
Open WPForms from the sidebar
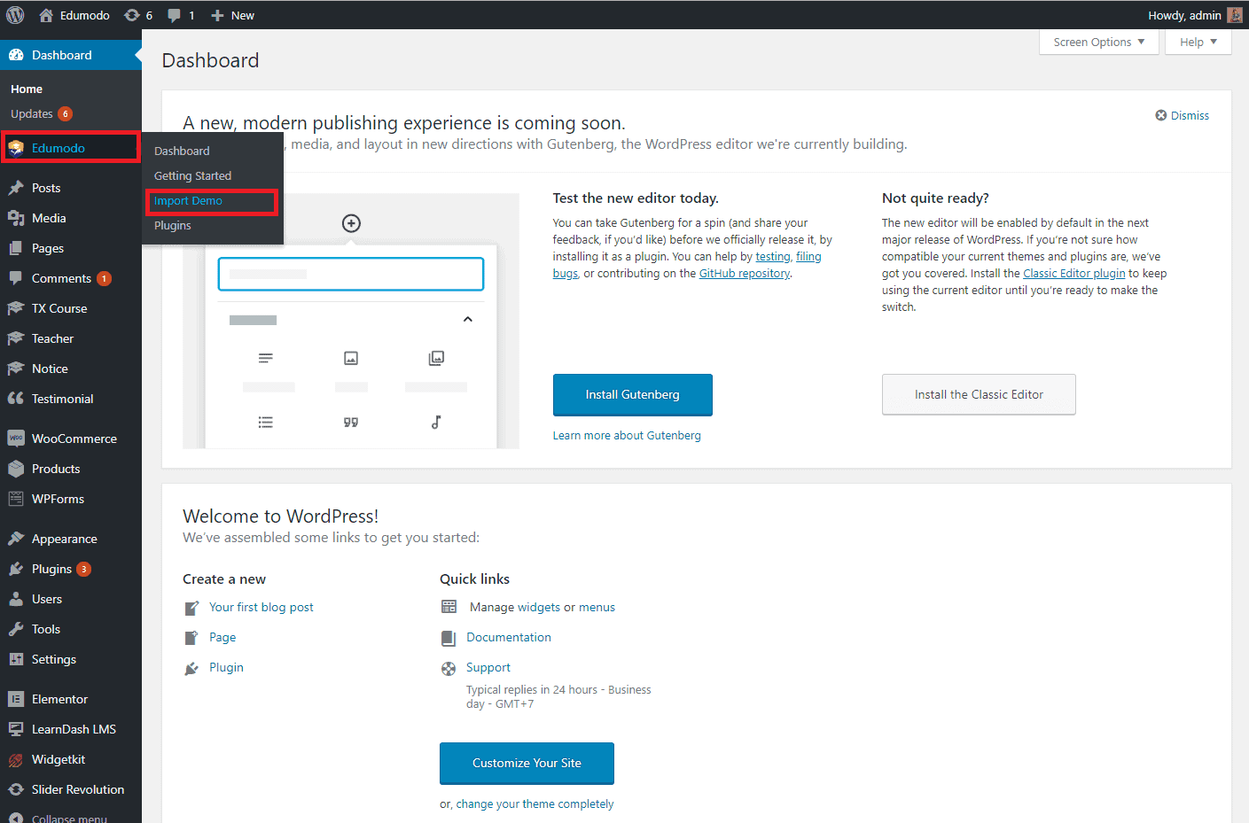(58, 499)
